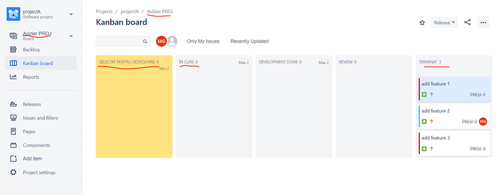Click the Avizier PROJ board icon

(13, 36)
